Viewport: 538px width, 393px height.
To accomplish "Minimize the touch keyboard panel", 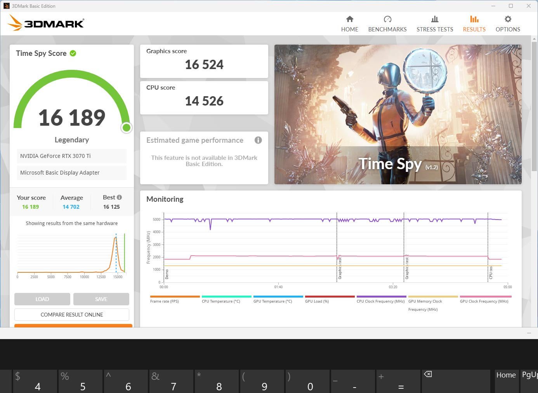I will click(x=529, y=333).
